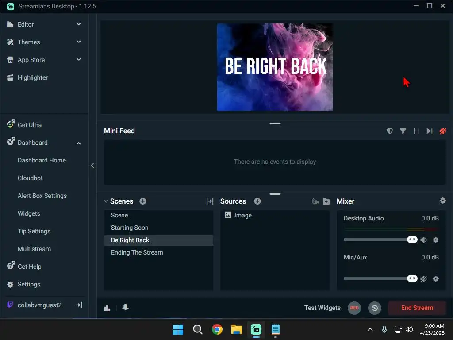Open the Notepad taskbar icon
Screen dimensions: 453x340
276,329
